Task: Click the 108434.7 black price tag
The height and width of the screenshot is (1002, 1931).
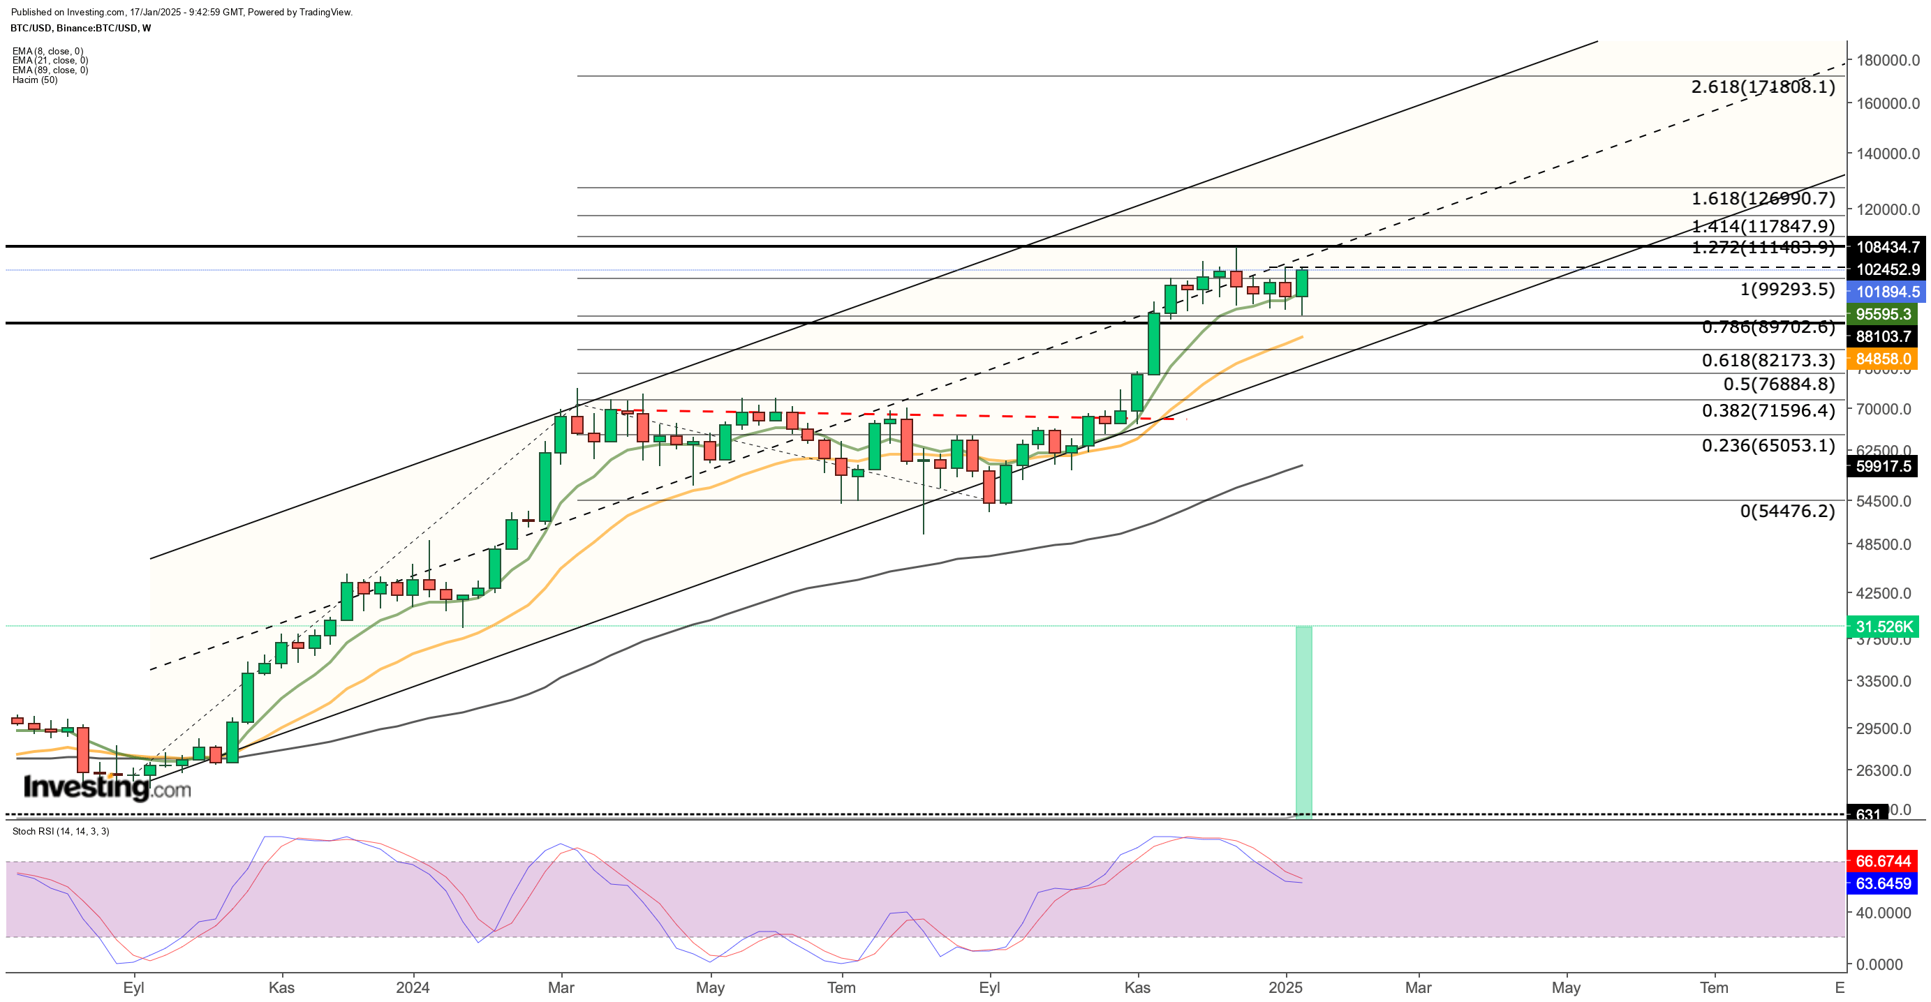Action: point(1887,246)
